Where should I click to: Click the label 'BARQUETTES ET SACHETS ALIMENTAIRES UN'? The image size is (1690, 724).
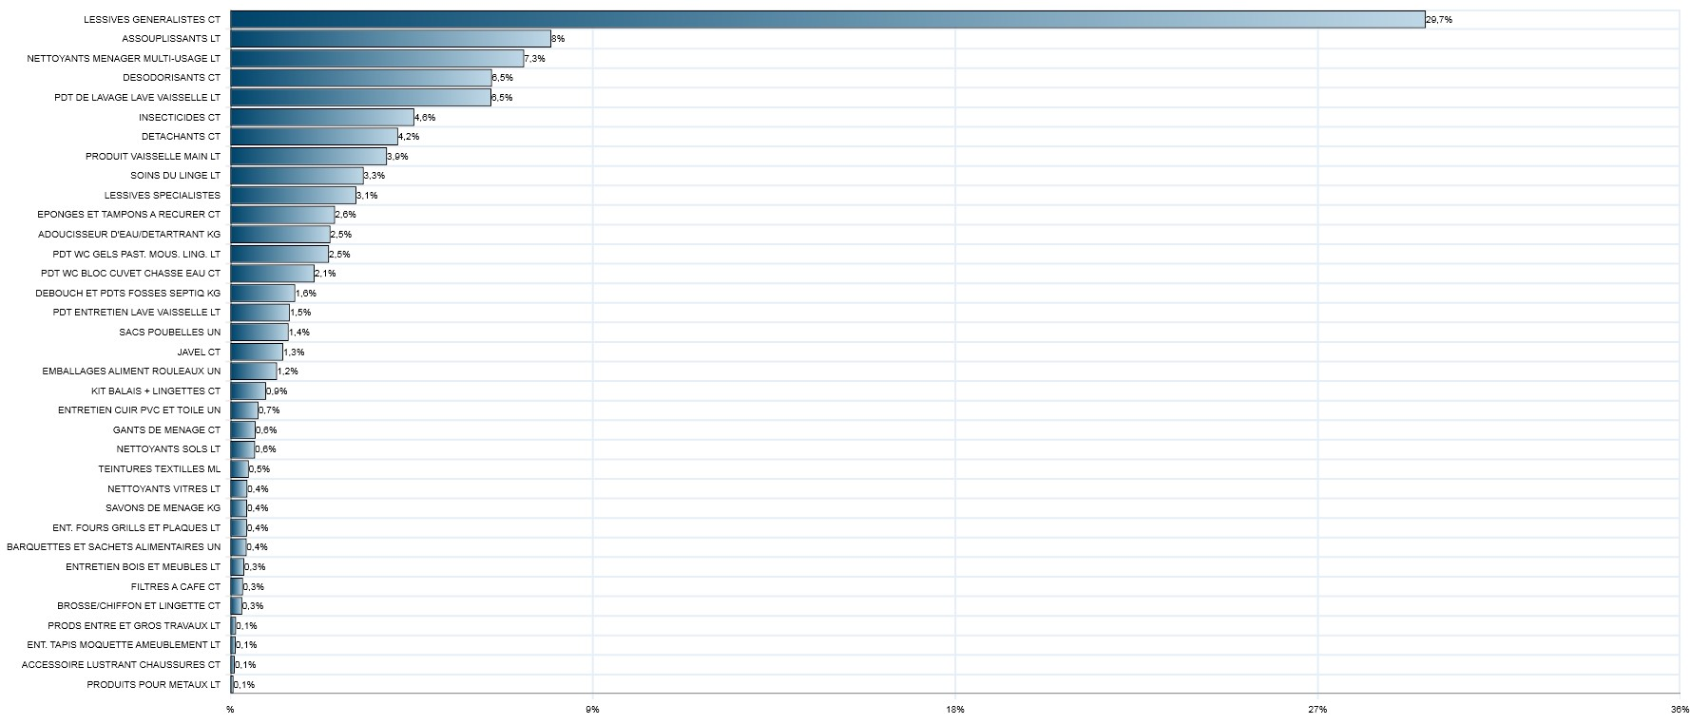click(114, 547)
